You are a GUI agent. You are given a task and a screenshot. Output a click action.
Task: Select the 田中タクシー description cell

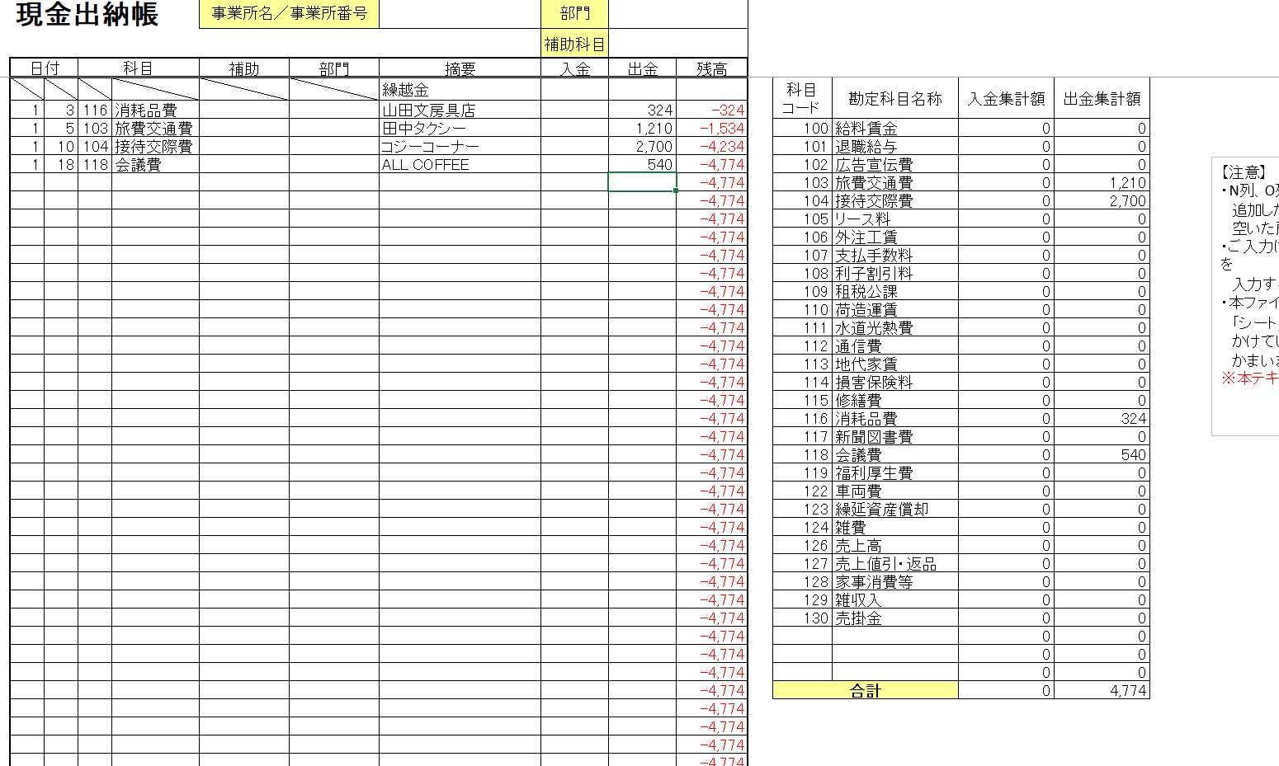coord(460,128)
